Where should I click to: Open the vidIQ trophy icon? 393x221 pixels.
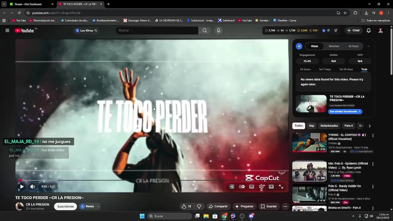click(x=336, y=30)
